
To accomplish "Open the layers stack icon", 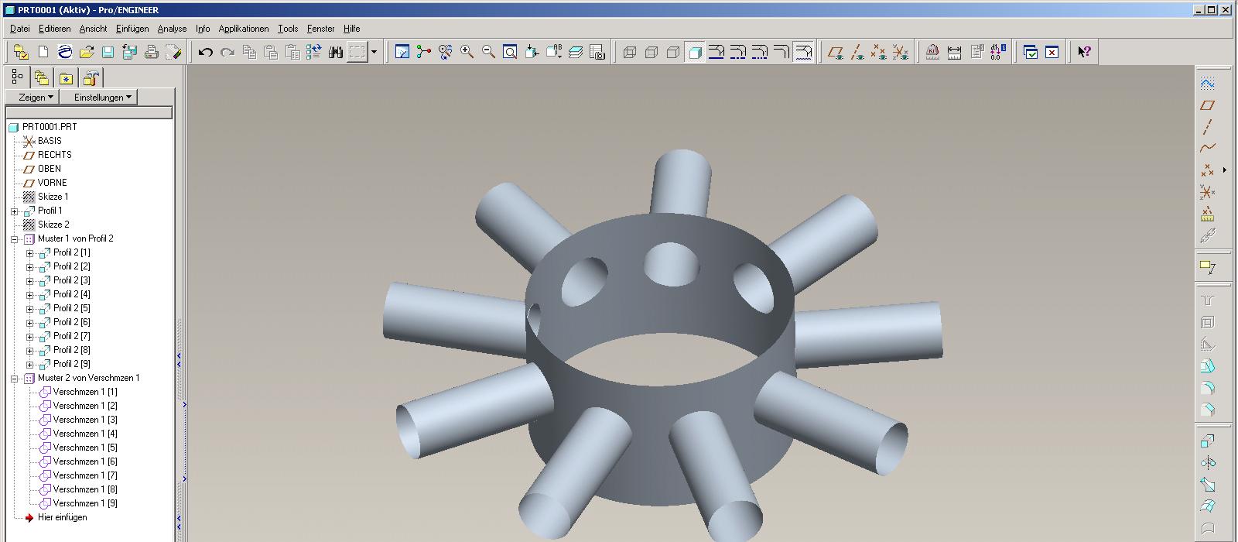I will (x=576, y=52).
